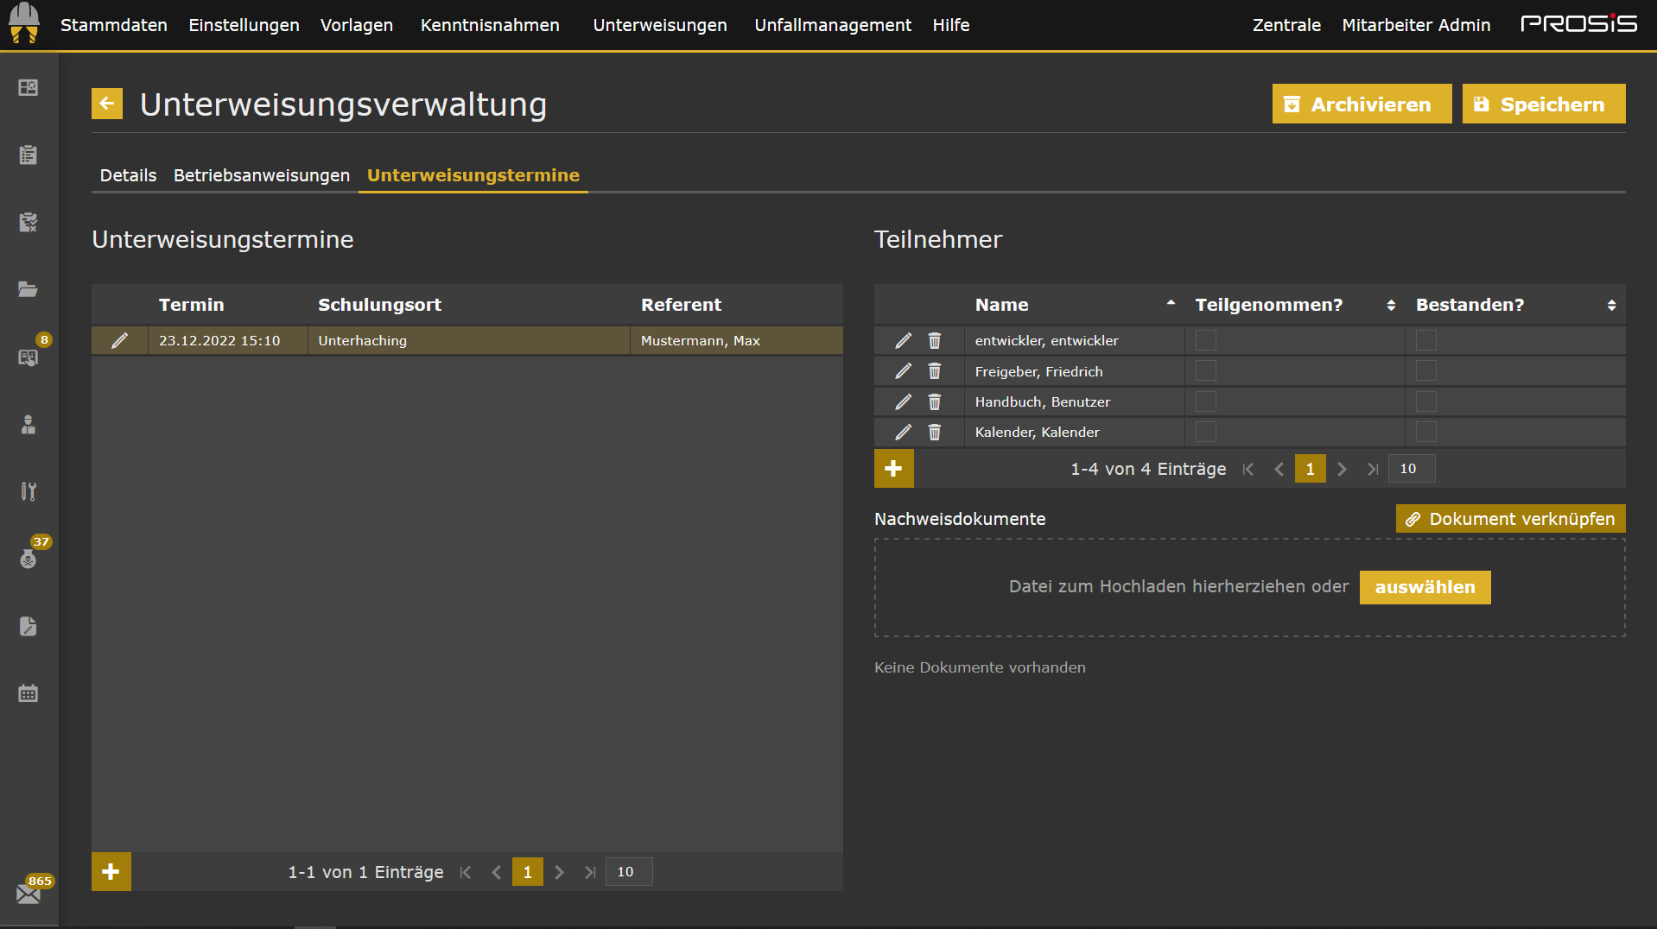Add new participant with the plus button
The image size is (1657, 929).
pos(893,469)
